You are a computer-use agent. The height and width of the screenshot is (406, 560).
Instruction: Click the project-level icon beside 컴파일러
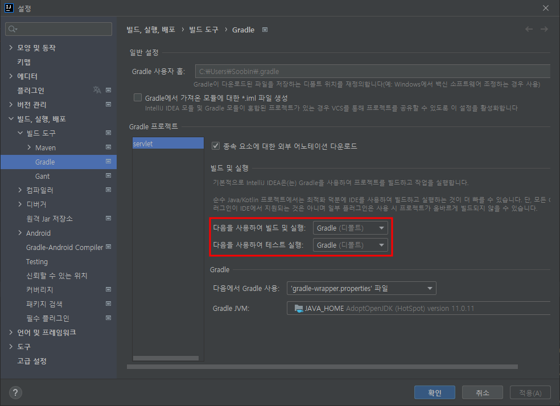(109, 190)
